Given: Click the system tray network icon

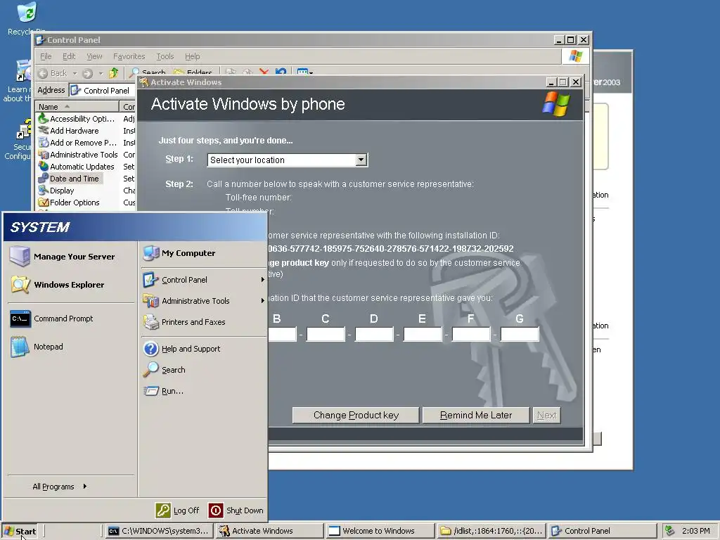Looking at the screenshot, I should pos(670,531).
